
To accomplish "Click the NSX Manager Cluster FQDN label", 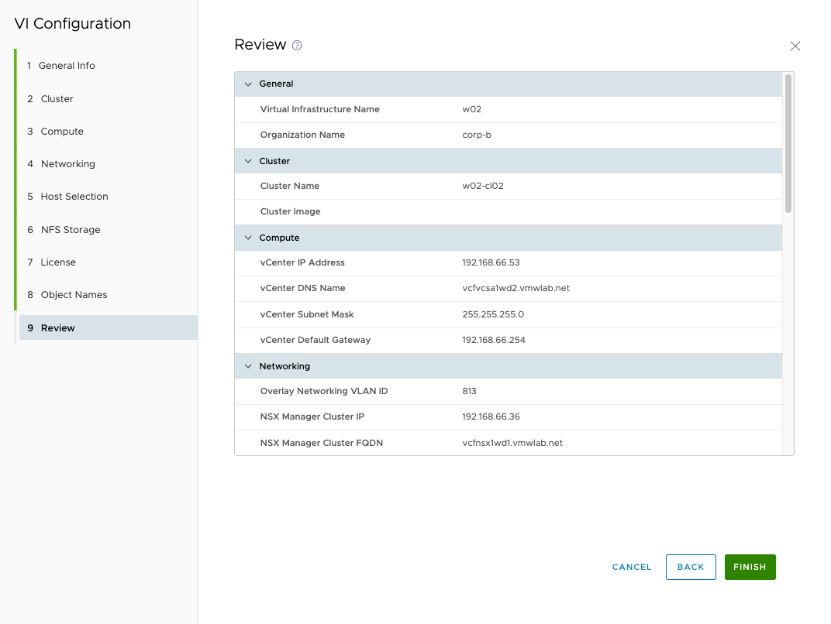I will point(321,443).
